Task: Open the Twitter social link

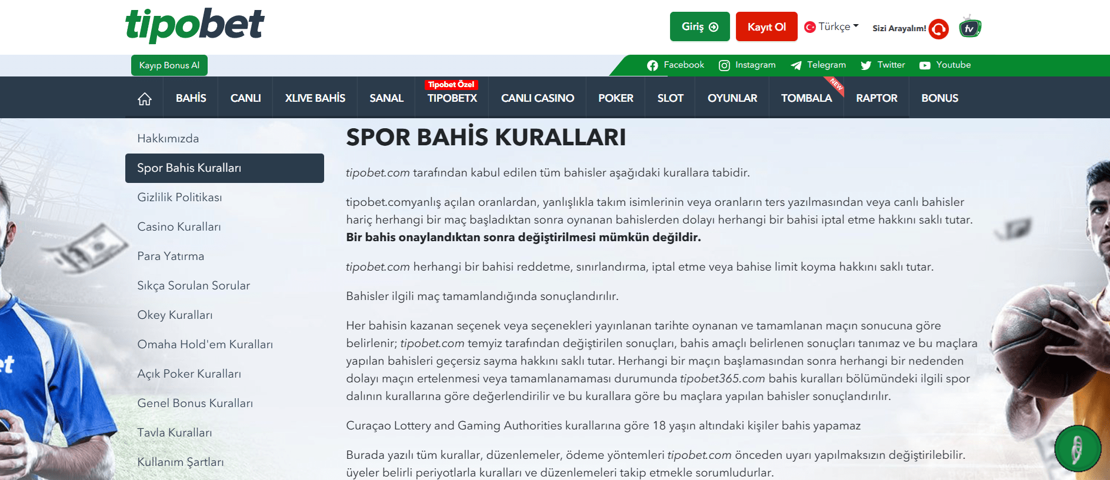Action: click(882, 65)
